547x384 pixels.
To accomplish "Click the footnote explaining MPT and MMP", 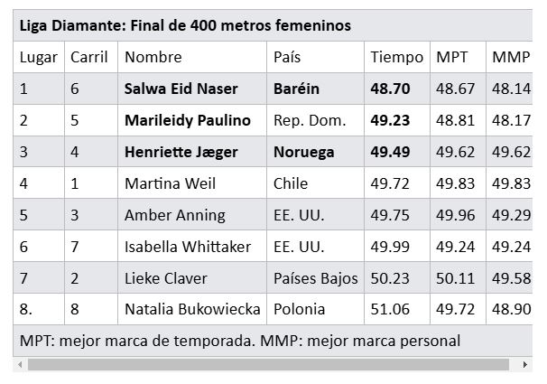I will tap(240, 341).
